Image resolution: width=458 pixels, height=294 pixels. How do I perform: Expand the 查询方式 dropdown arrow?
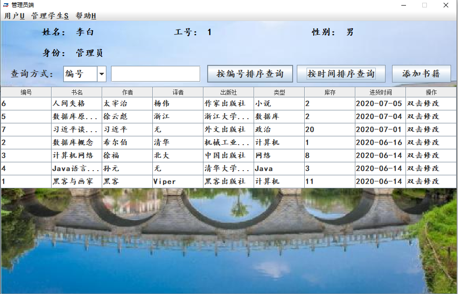click(101, 74)
